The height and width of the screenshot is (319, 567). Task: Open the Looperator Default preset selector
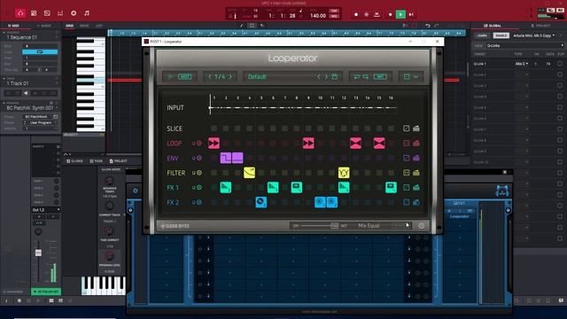(280, 77)
